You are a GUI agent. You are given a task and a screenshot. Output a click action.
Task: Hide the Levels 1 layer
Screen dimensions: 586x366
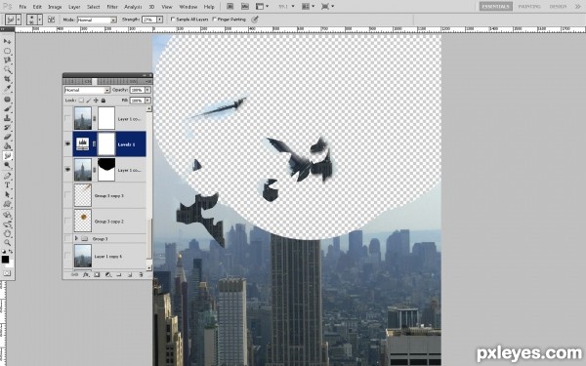[67, 143]
